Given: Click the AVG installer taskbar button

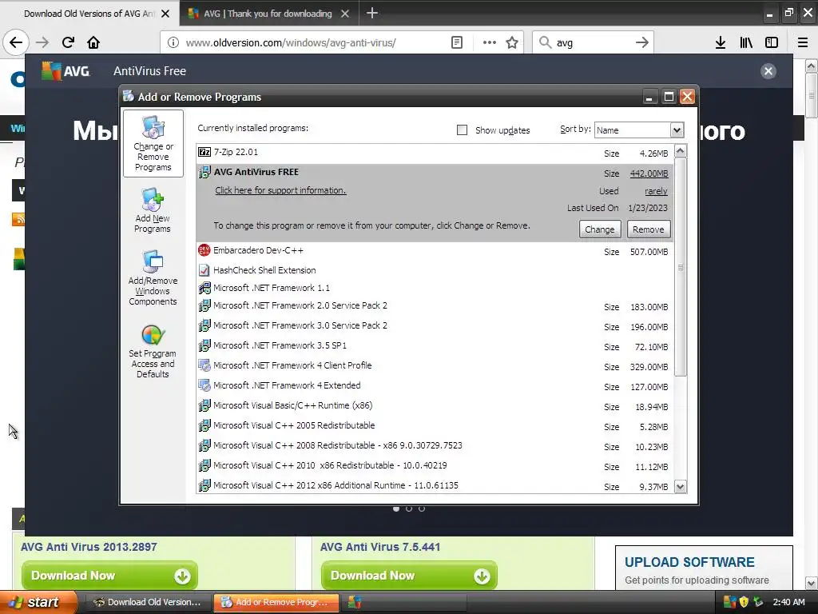Looking at the screenshot, I should (404, 602).
